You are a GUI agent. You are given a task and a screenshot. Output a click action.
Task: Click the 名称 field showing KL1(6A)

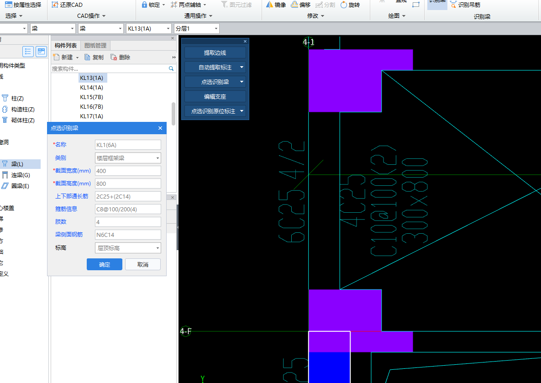coord(128,145)
